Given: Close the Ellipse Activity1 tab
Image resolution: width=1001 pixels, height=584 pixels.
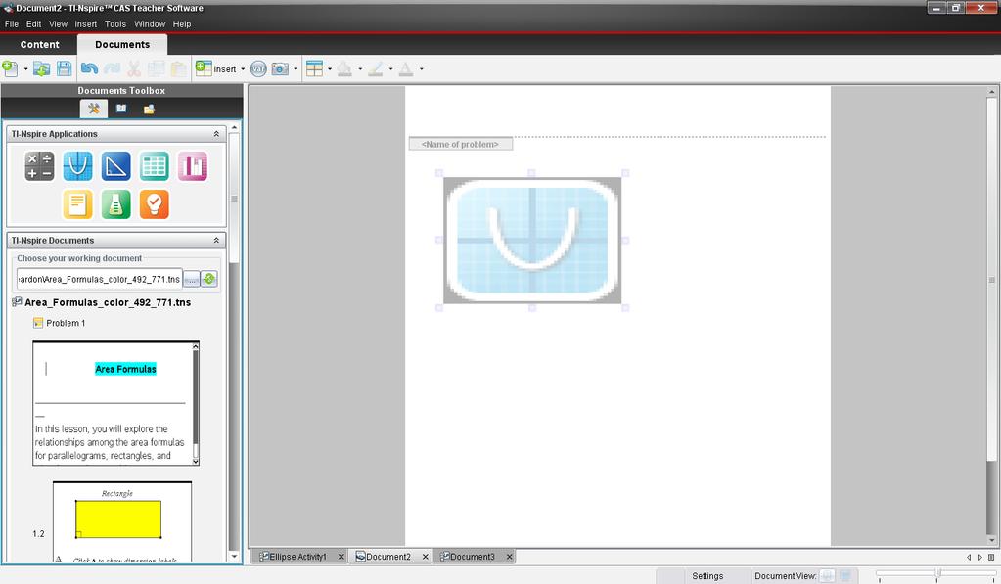Looking at the screenshot, I should pos(341,557).
